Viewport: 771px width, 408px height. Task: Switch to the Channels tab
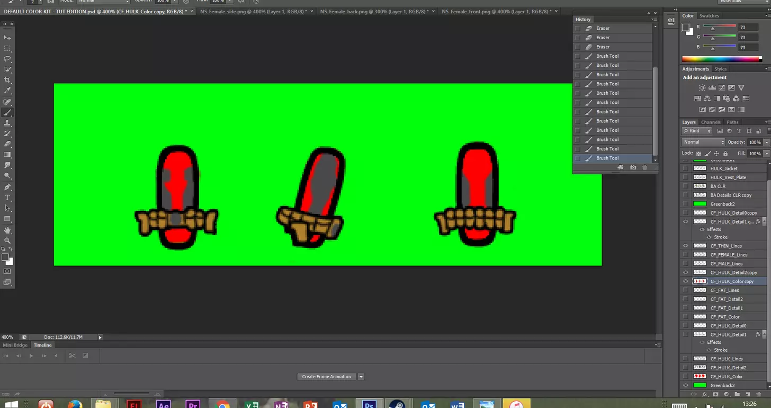[x=711, y=122]
